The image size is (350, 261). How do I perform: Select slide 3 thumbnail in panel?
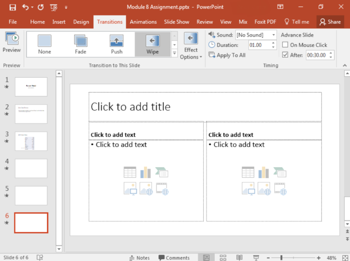click(x=31, y=141)
